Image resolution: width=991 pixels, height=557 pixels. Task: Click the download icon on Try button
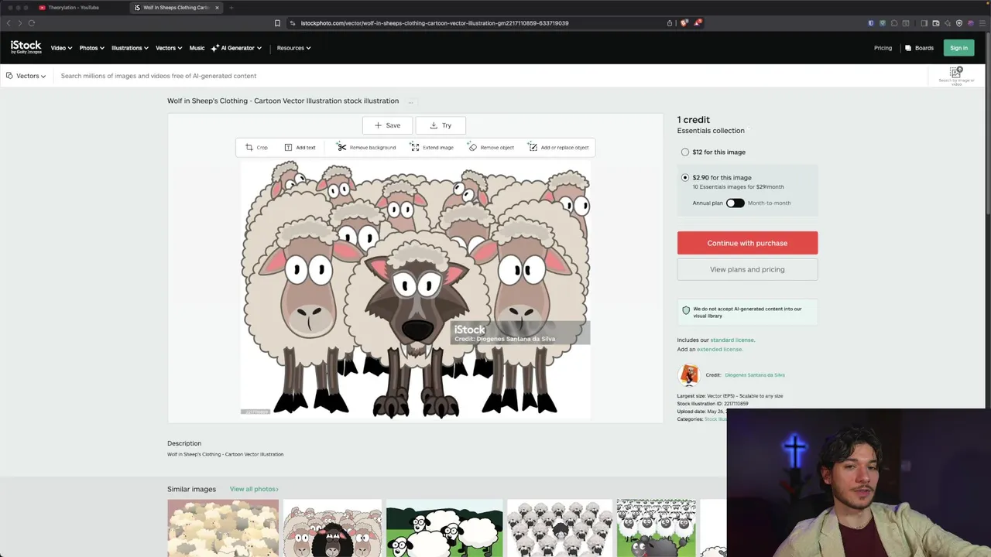click(x=434, y=125)
